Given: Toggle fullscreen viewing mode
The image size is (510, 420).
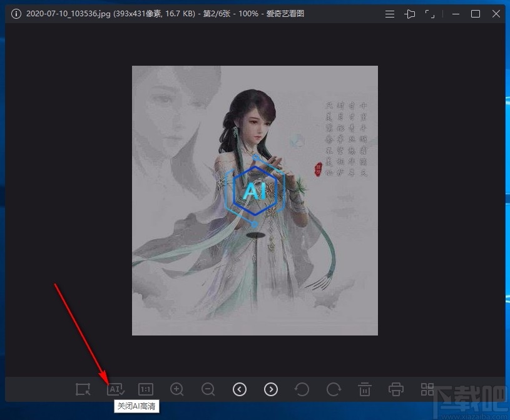Looking at the screenshot, I should tap(431, 13).
